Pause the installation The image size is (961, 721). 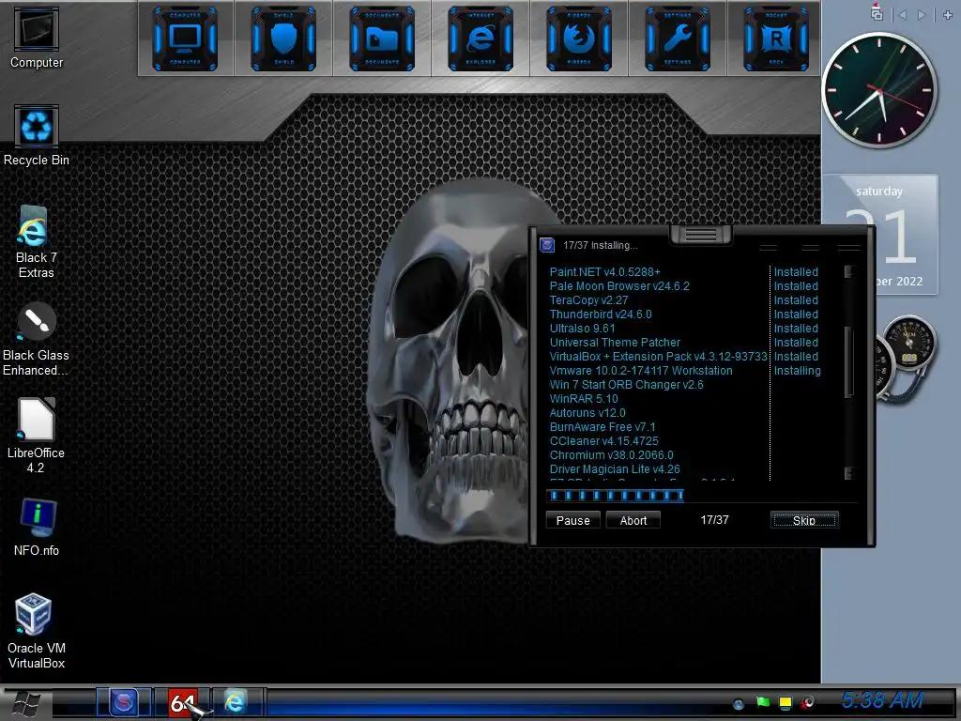coord(573,520)
